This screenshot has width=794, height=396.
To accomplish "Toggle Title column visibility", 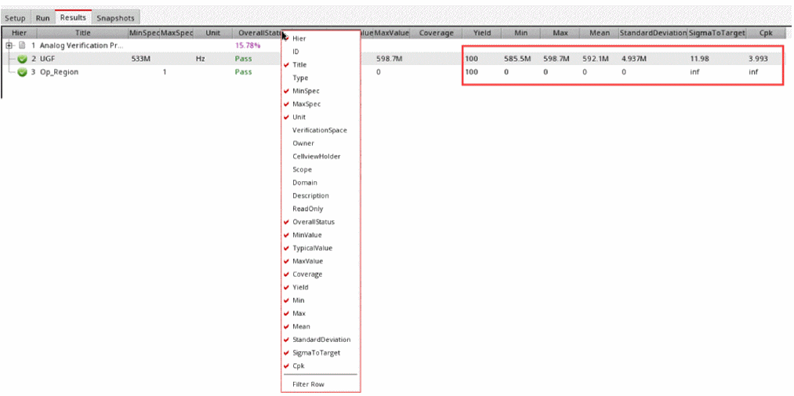I will tap(321, 65).
